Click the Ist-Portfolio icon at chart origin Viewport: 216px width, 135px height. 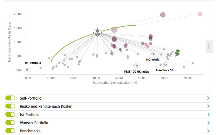tap(28, 70)
